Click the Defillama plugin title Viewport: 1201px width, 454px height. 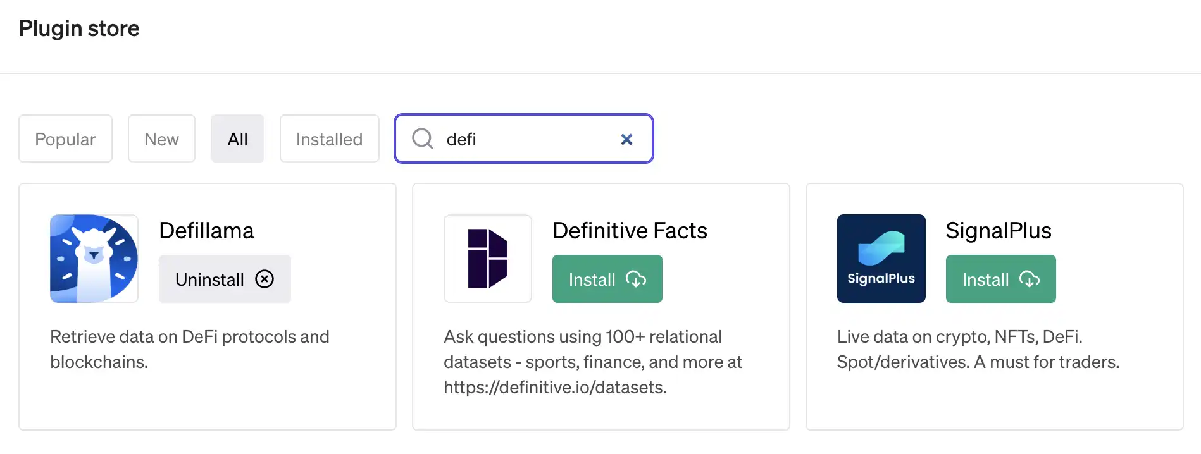[x=206, y=231]
